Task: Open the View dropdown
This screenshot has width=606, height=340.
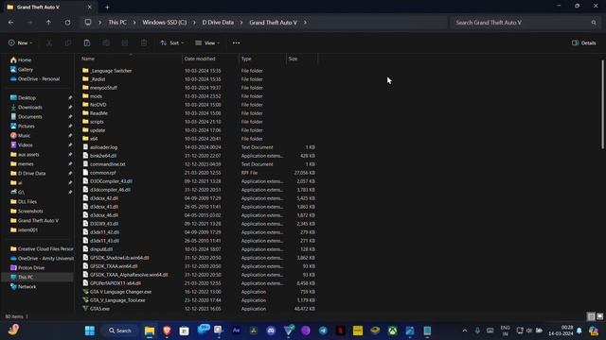Action: pyautogui.click(x=207, y=42)
